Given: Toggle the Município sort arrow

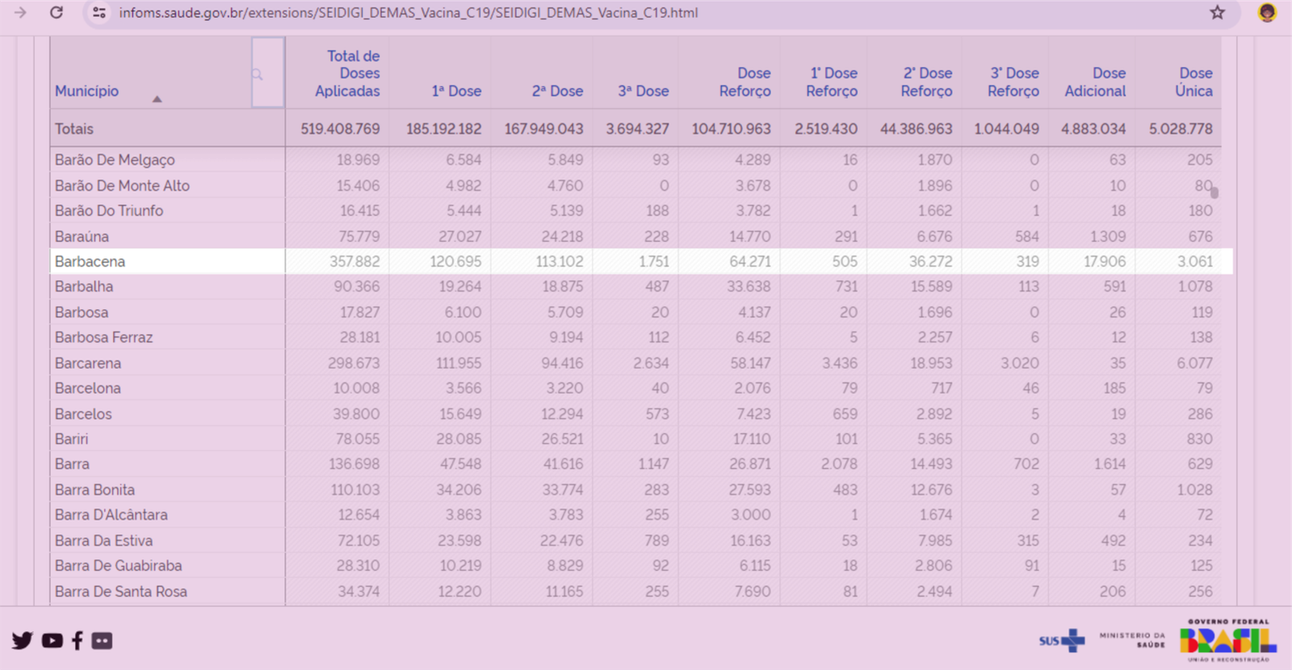Looking at the screenshot, I should point(157,98).
